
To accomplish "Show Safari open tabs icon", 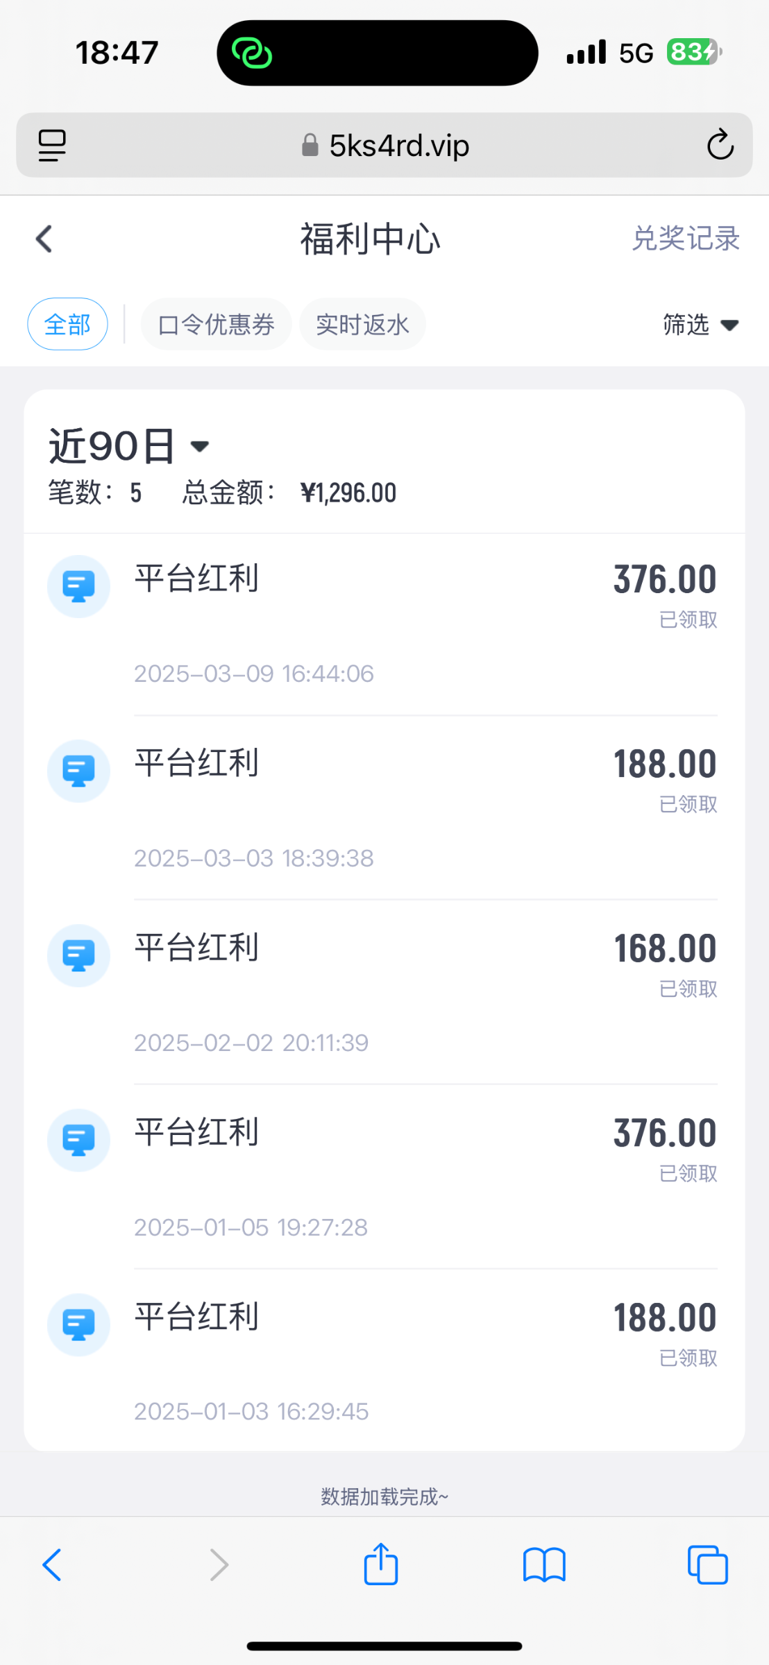I will coord(707,1564).
